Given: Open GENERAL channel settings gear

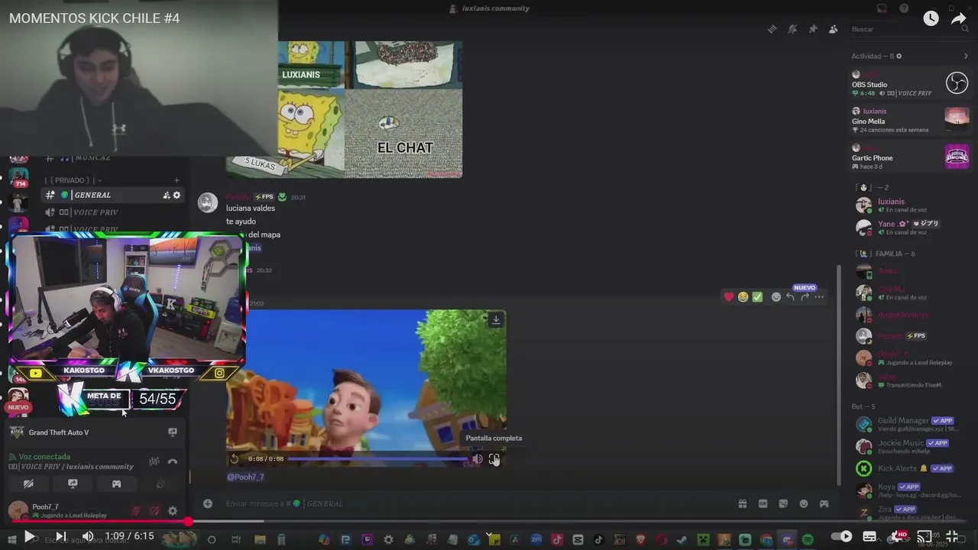Looking at the screenshot, I should (177, 196).
